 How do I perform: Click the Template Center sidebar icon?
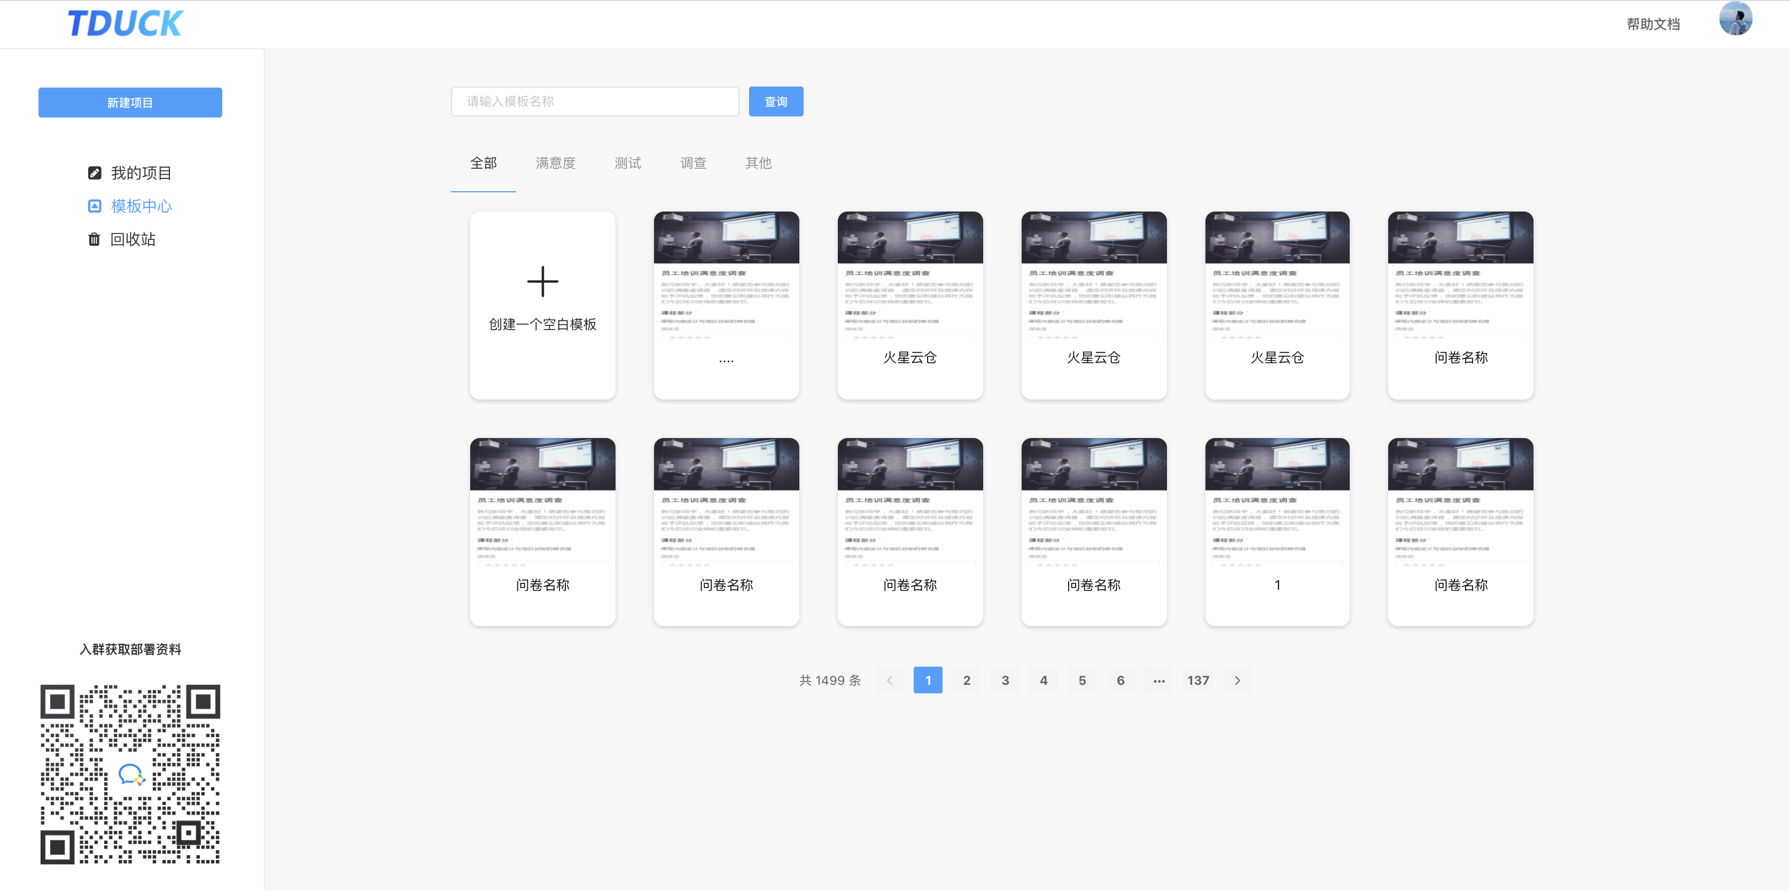click(x=95, y=206)
